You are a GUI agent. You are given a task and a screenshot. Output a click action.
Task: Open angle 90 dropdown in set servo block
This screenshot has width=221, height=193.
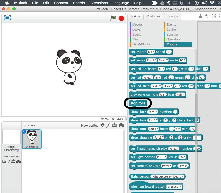pos(183,60)
